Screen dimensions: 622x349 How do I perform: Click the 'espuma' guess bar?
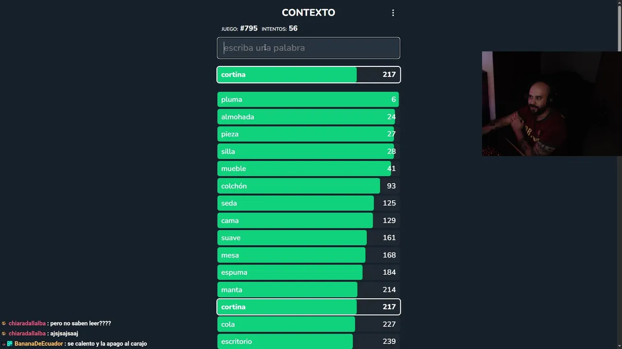coord(308,272)
